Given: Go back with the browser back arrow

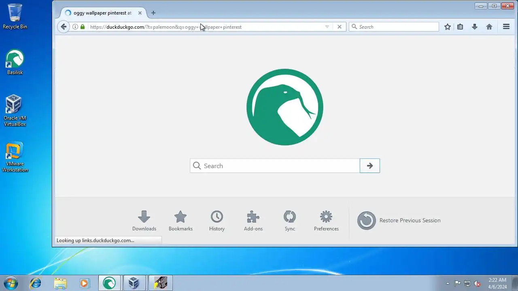Looking at the screenshot, I should point(64,27).
